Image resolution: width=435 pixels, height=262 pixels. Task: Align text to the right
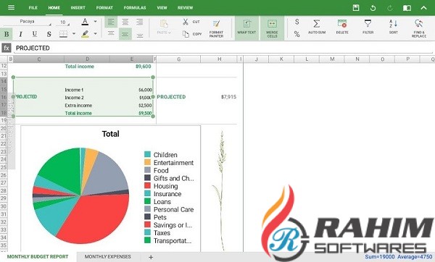[x=140, y=22]
